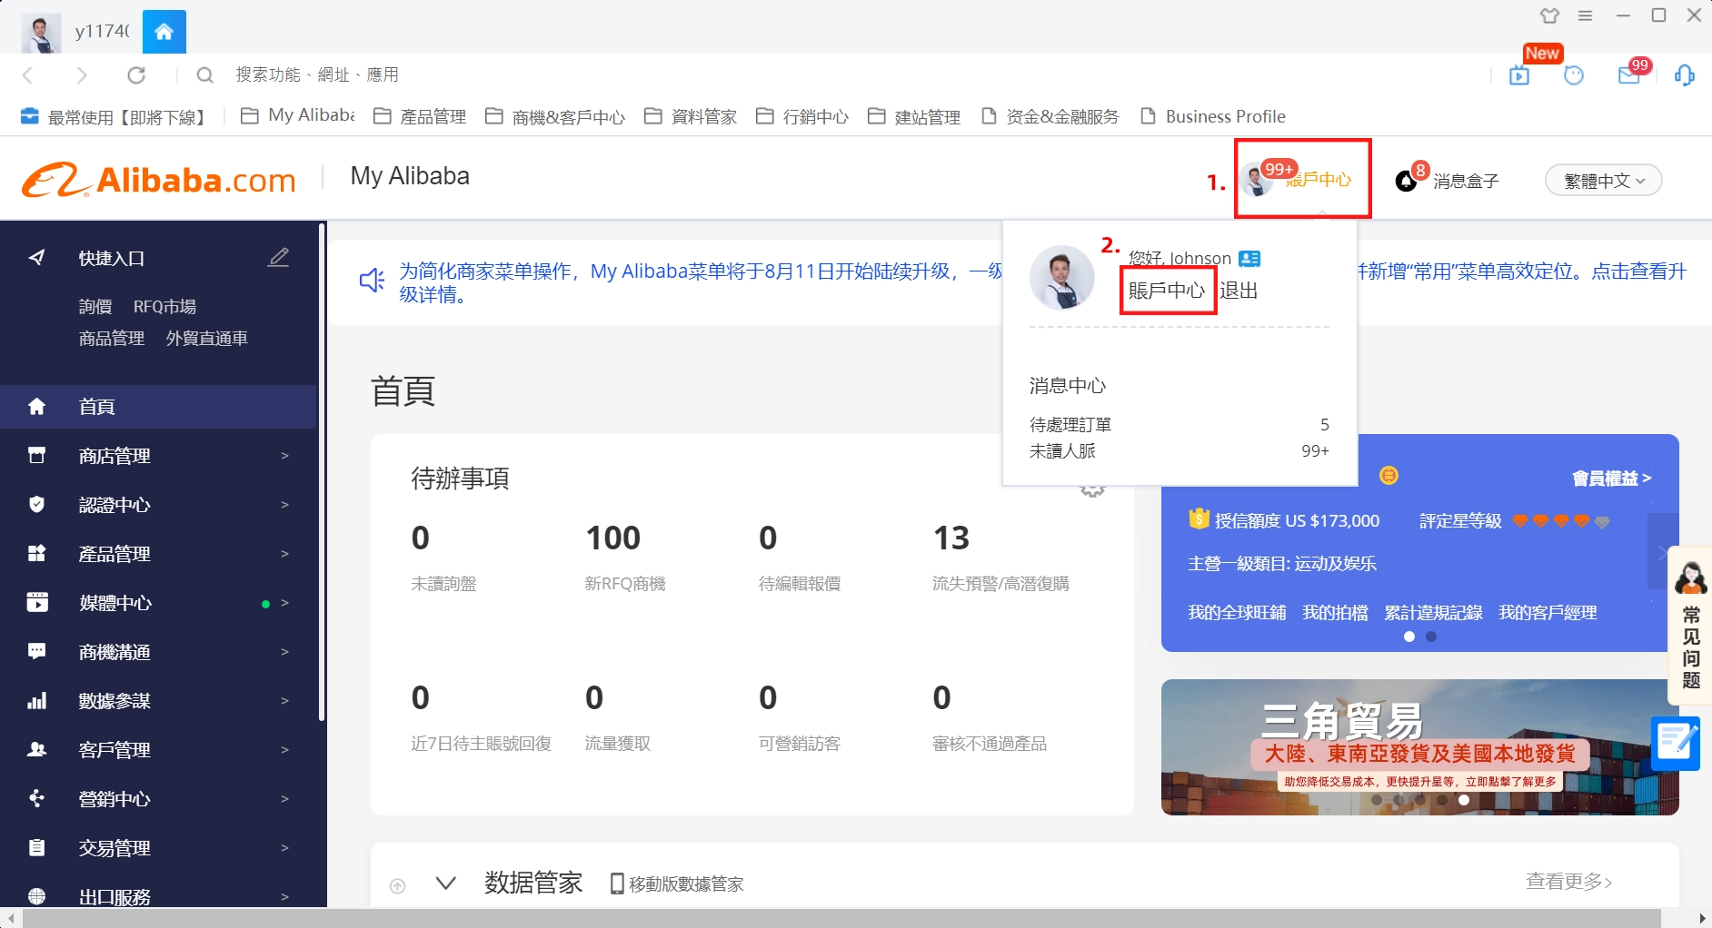Open 營銷中心 sidebar item
1712x928 pixels.
point(159,799)
